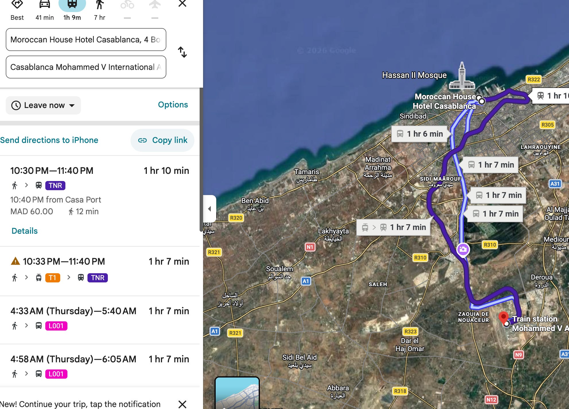Choose Walking mode, 7 hr

click(x=100, y=4)
